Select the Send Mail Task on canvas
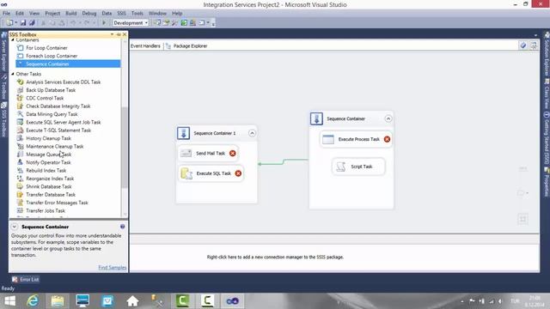The height and width of the screenshot is (309, 550). [209, 154]
